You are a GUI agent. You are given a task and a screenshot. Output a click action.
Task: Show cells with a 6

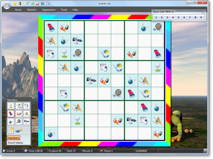(x=184, y=17)
